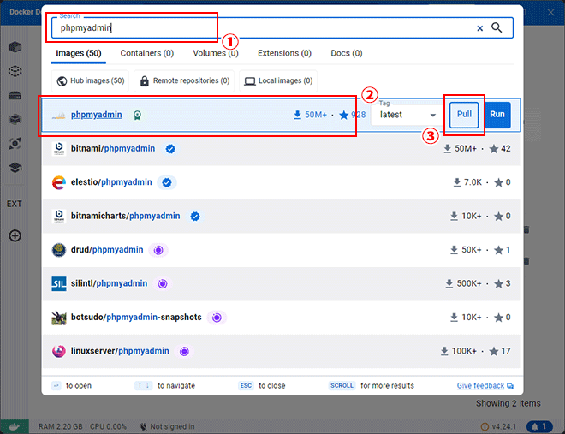Click open source badge beside botsudo/phpmyadmin-snapshots
Image resolution: width=565 pixels, height=434 pixels.
pyautogui.click(x=217, y=318)
